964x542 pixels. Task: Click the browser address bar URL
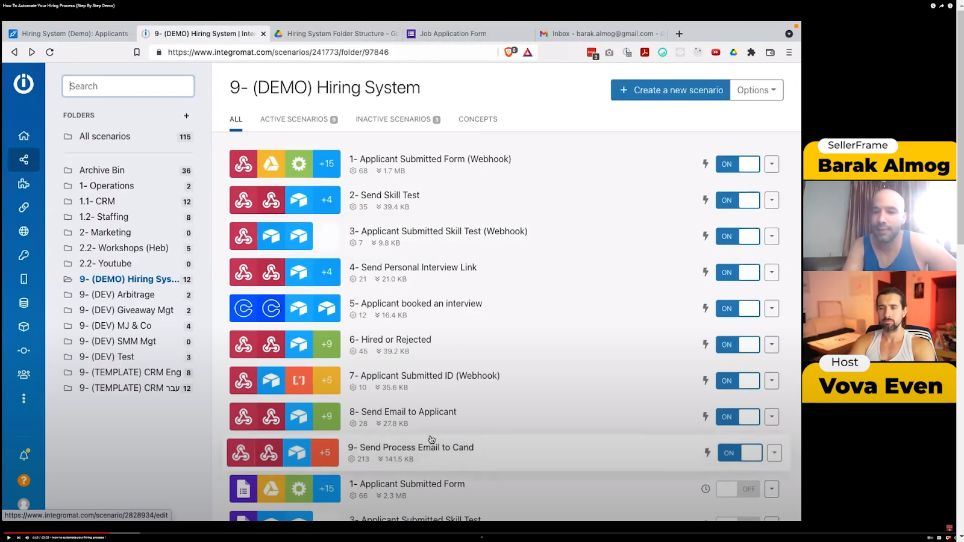pyautogui.click(x=278, y=52)
